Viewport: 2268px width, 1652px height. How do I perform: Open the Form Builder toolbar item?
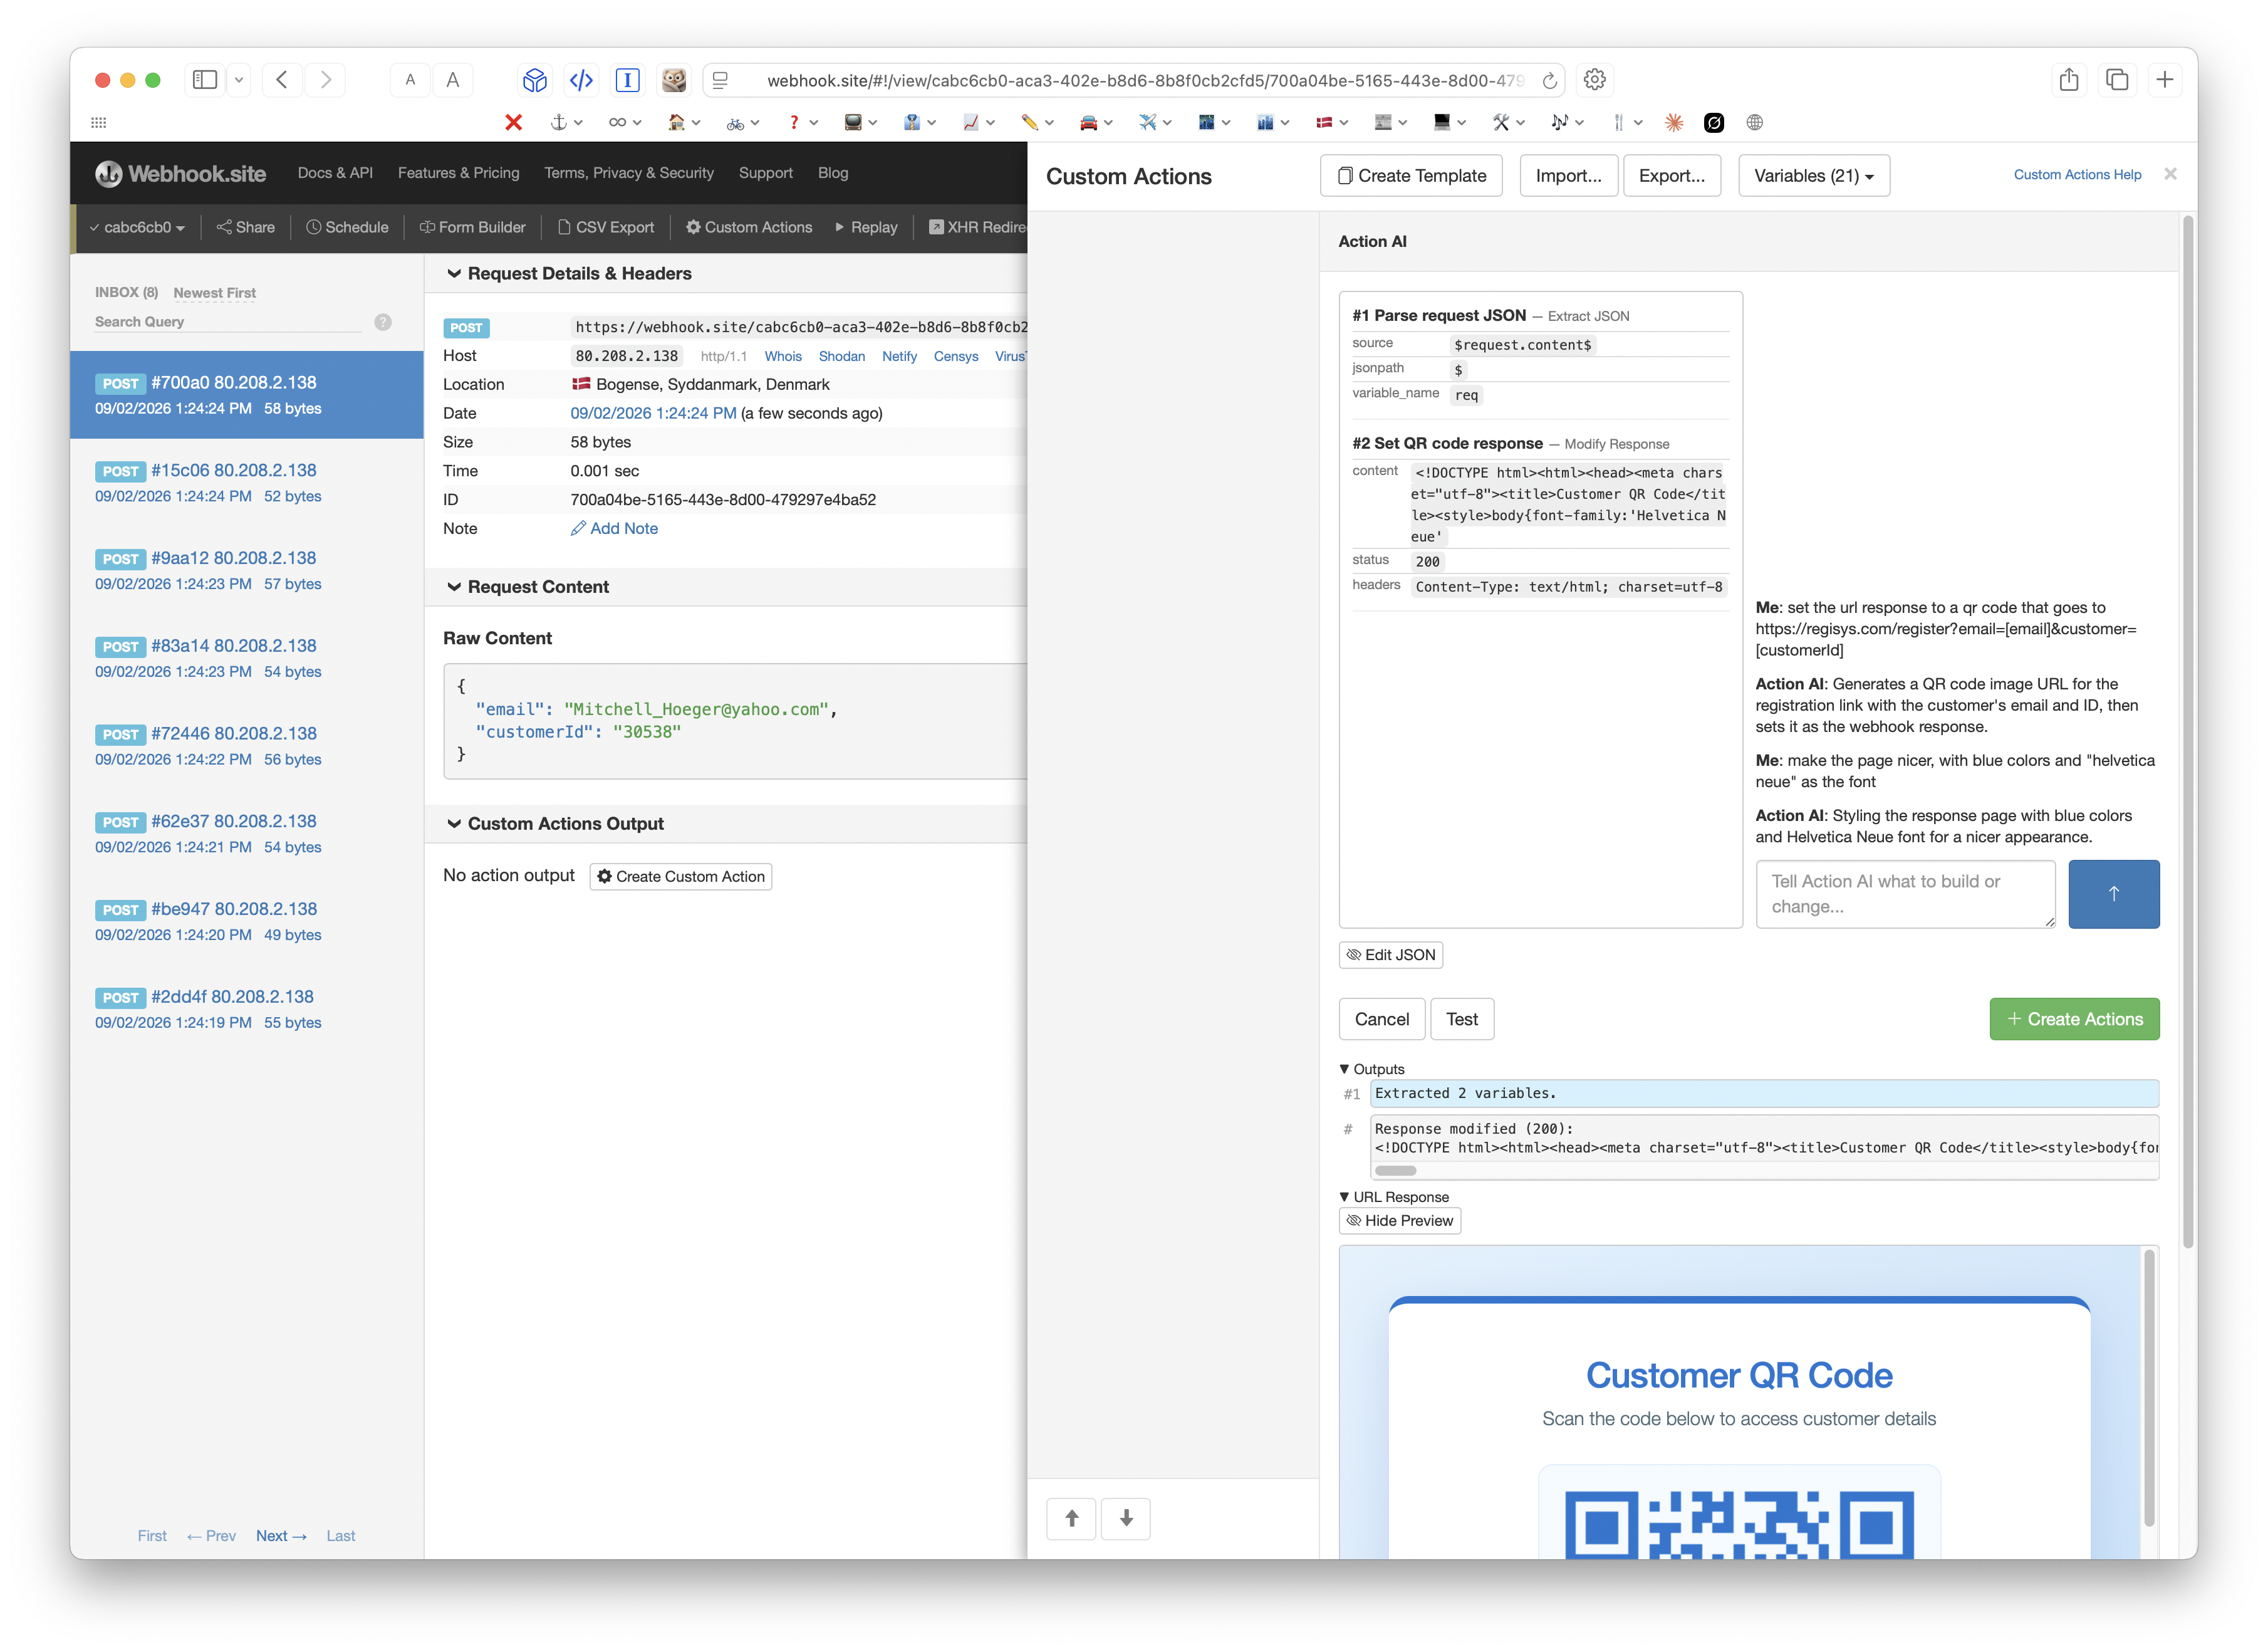(472, 227)
